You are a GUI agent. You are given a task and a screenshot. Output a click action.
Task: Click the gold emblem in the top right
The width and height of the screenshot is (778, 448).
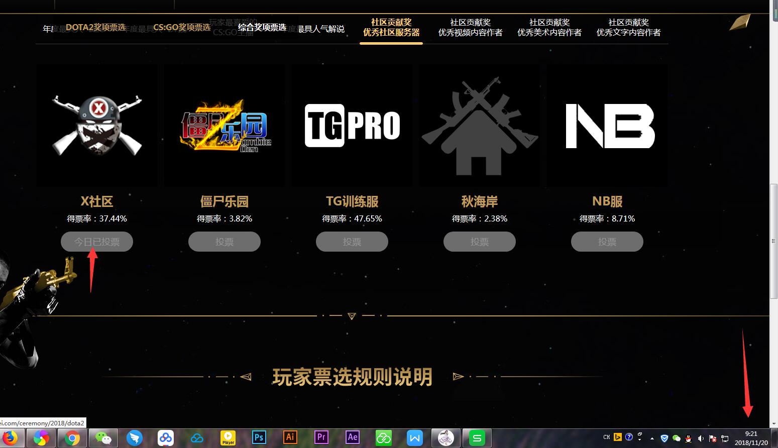[739, 22]
